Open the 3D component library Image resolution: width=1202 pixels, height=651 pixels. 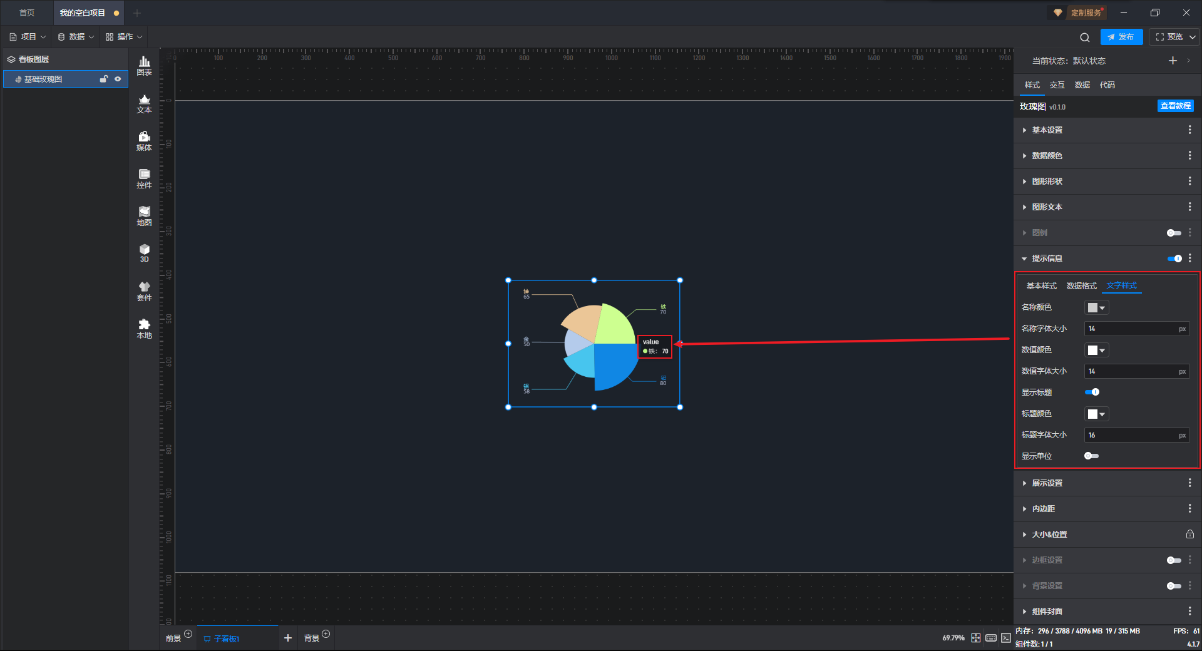(144, 253)
